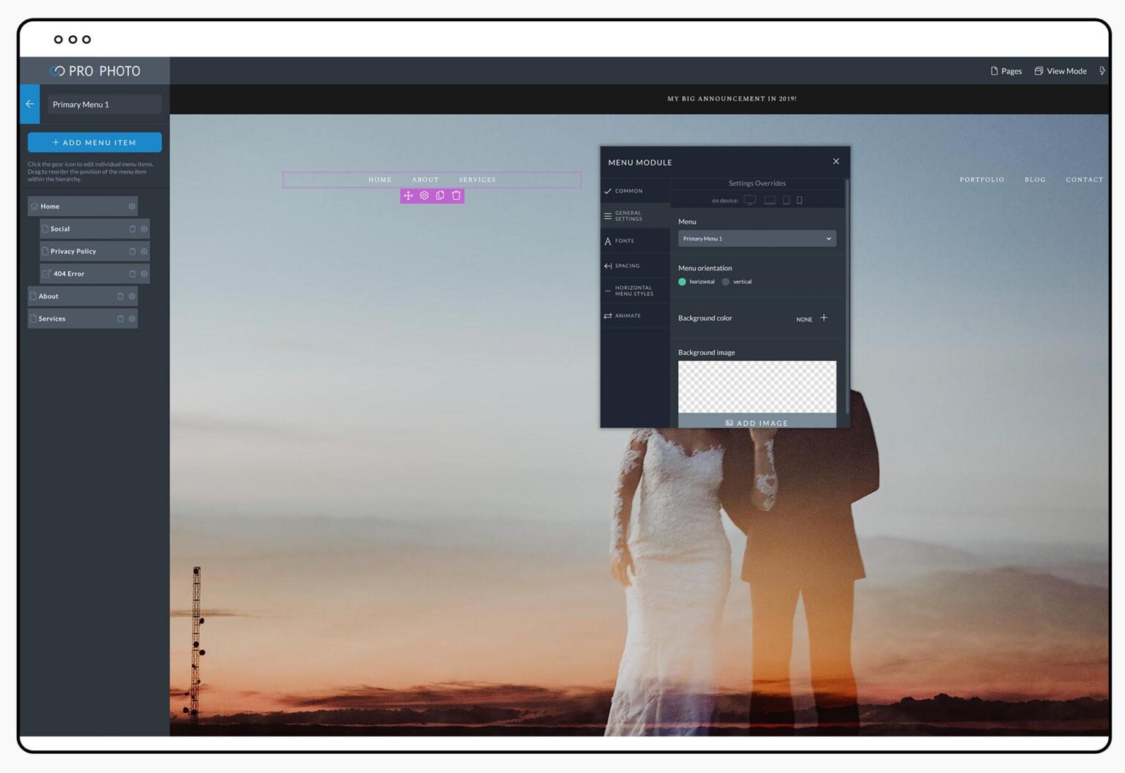This screenshot has height=773, width=1125.
Task: Click the Common checkmark section
Action: pyautogui.click(x=626, y=190)
